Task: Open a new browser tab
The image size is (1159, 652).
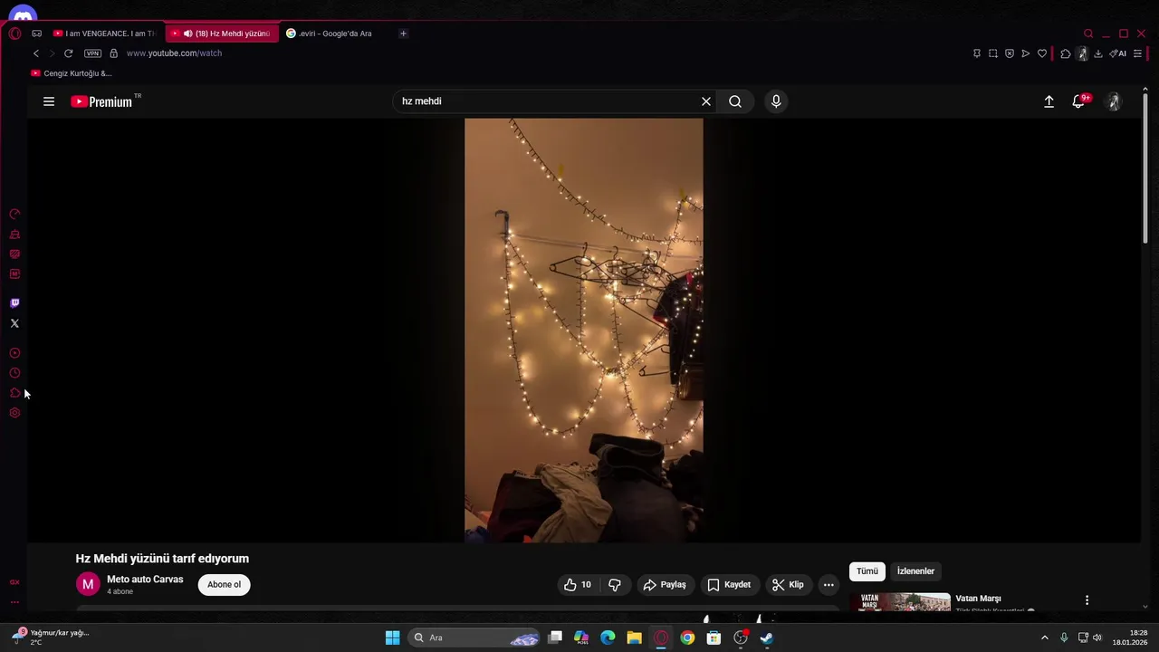Action: (x=403, y=34)
